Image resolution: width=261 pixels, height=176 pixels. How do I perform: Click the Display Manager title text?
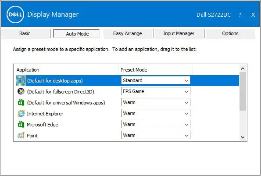click(53, 14)
